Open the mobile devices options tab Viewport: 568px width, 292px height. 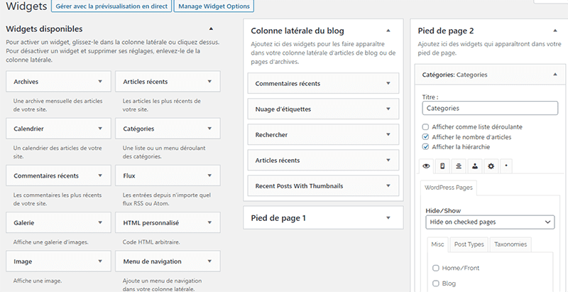pos(442,166)
